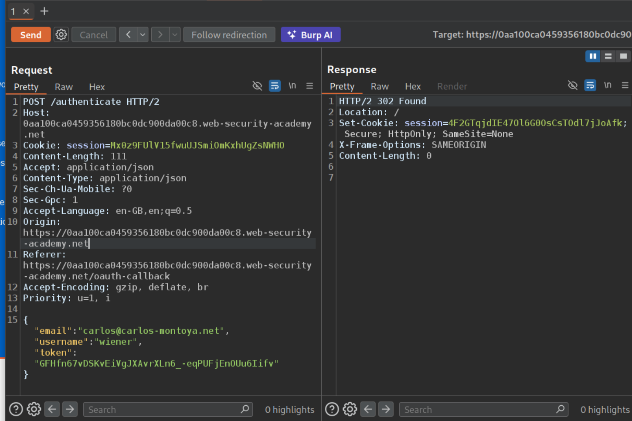This screenshot has width=632, height=421.
Task: Toggle hidden characters in Request panel
Action: pyautogui.click(x=257, y=86)
